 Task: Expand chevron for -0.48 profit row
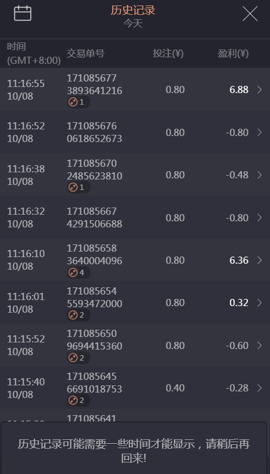click(260, 175)
